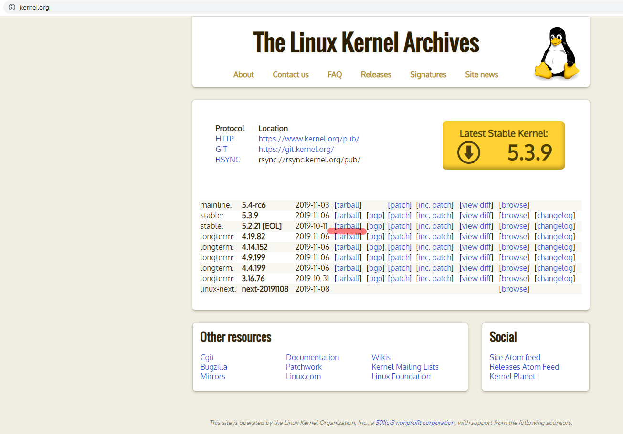Open the Mirrors page
Screen dimensions: 623x434
click(x=213, y=376)
